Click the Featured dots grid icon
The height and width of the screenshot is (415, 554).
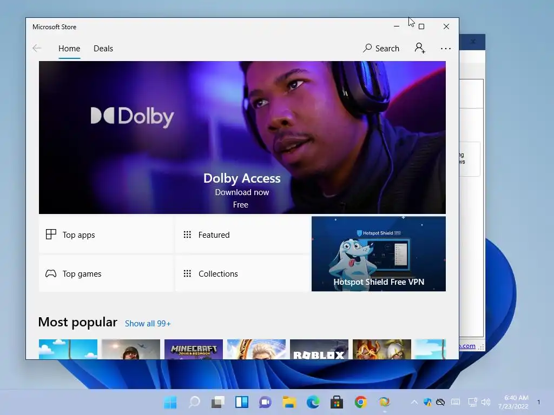coord(187,235)
